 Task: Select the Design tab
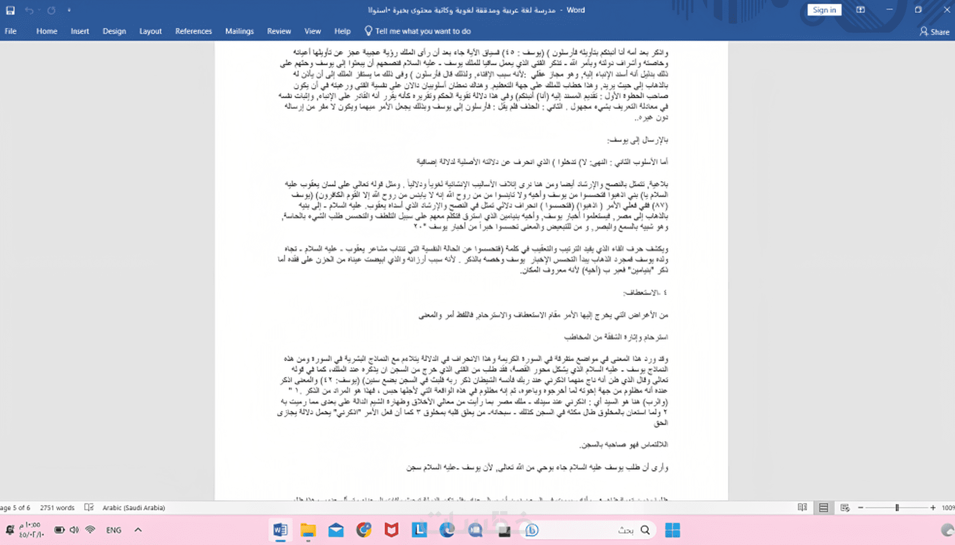pos(114,31)
